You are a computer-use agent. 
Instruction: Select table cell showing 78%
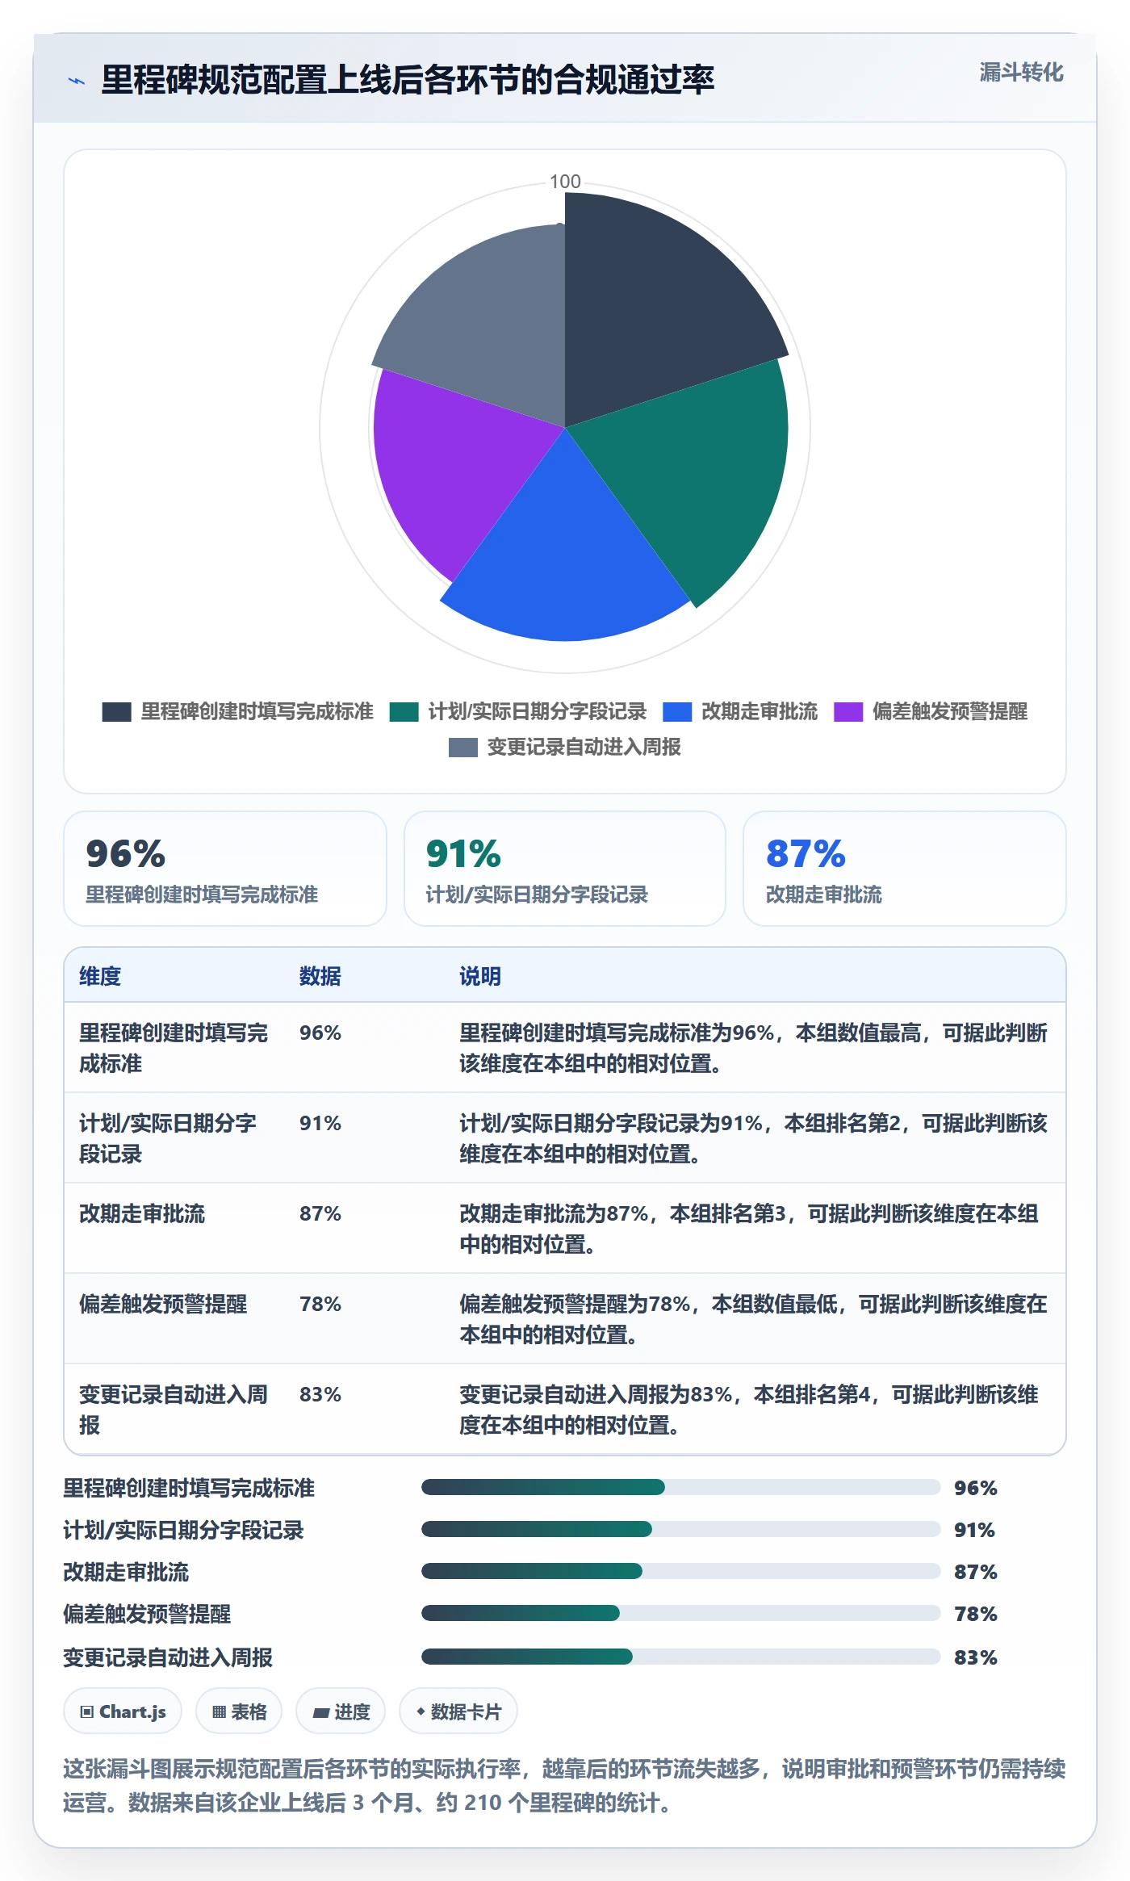point(320,1304)
